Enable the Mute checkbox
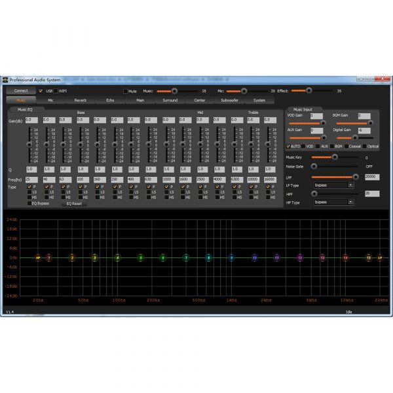This screenshot has height=393, width=393. [x=126, y=91]
